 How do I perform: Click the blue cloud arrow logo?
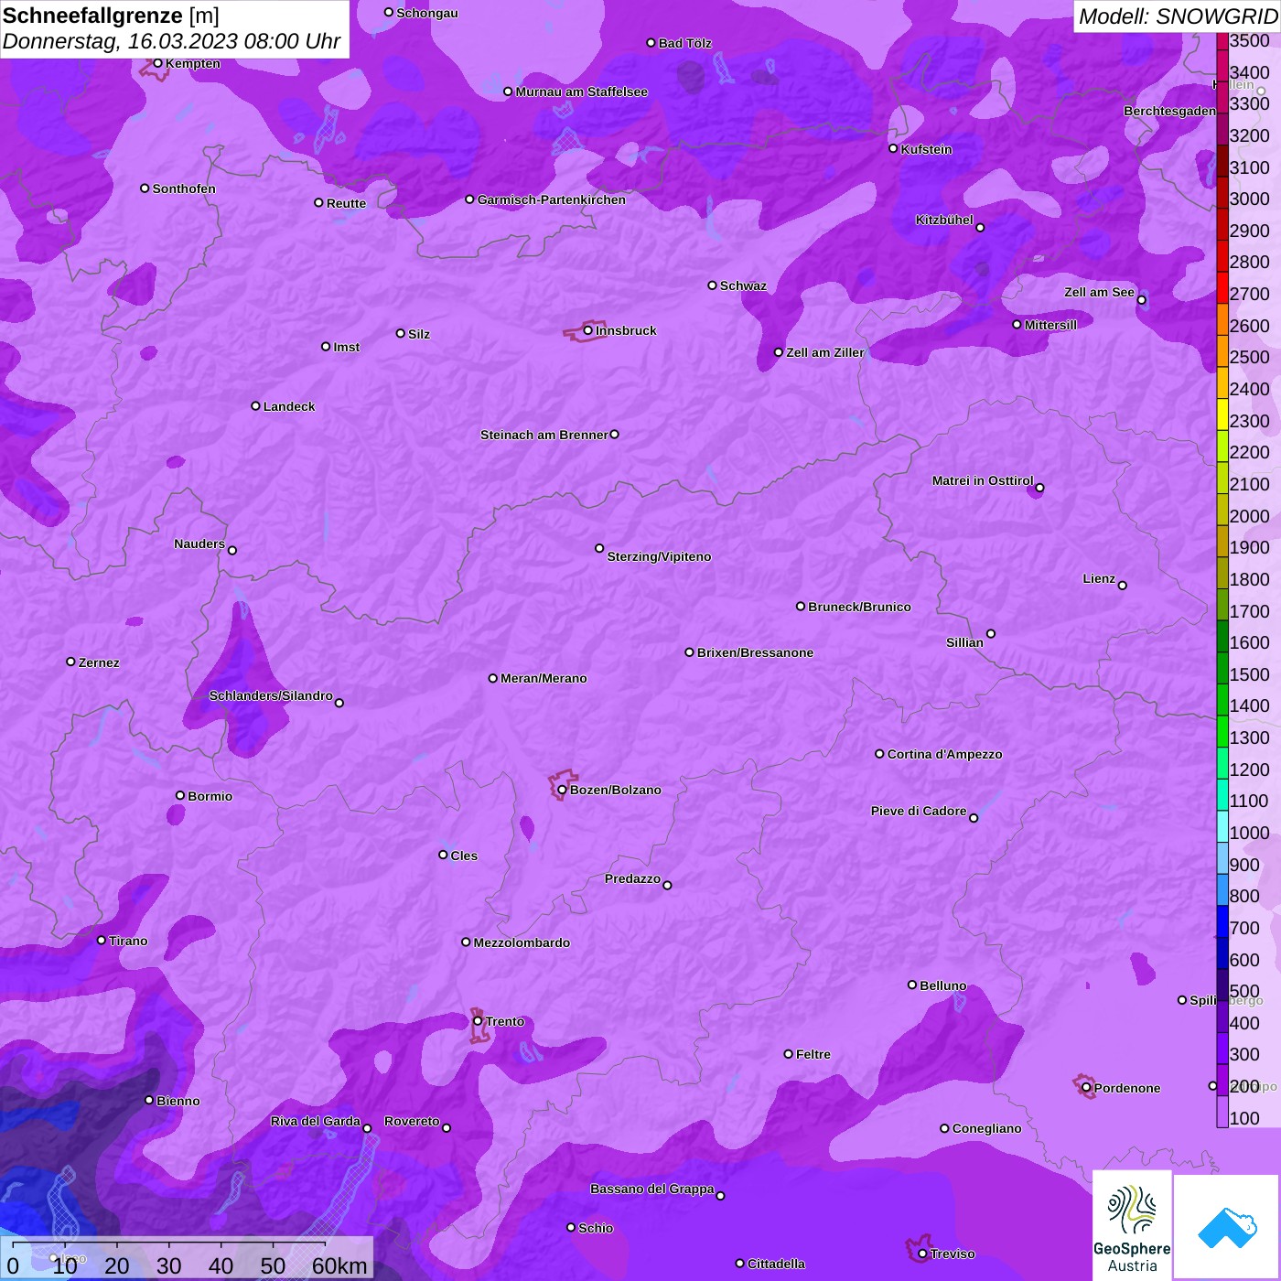coord(1226,1228)
